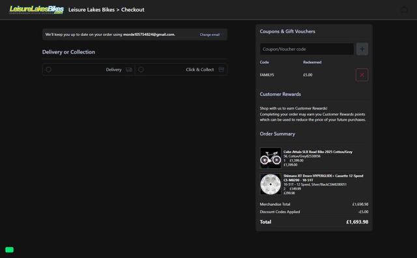This screenshot has width=417, height=258.
Task: Click the Coupons & Gift Vouchers heading
Action: click(287, 31)
